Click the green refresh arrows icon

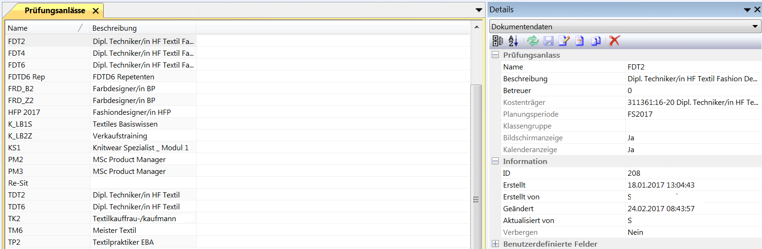pyautogui.click(x=533, y=41)
